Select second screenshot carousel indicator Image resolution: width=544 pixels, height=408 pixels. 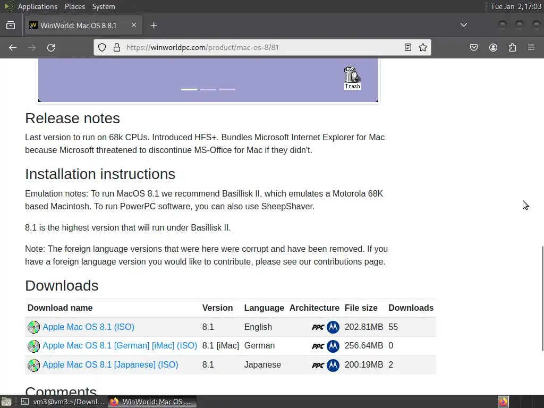(x=208, y=89)
